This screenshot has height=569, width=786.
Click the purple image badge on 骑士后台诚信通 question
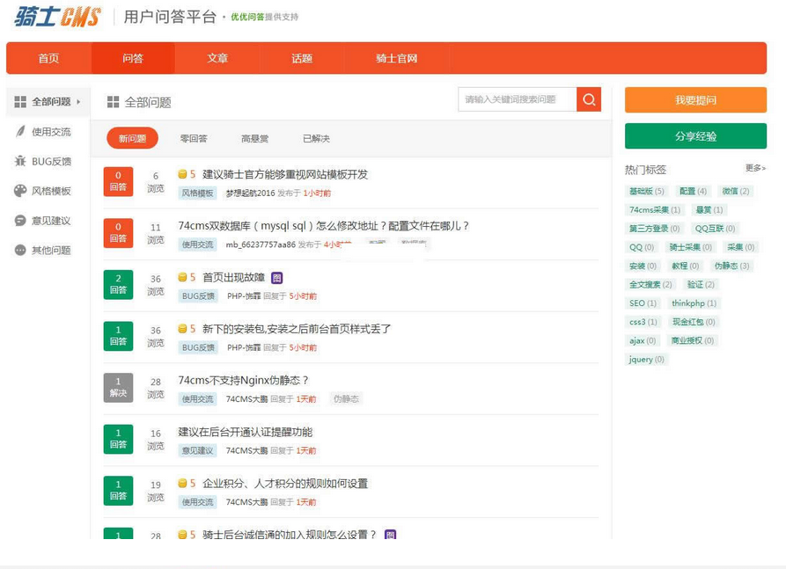[x=390, y=535]
